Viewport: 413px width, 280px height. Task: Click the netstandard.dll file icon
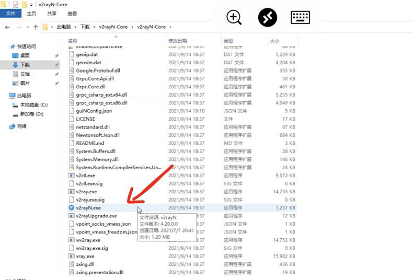click(71, 127)
